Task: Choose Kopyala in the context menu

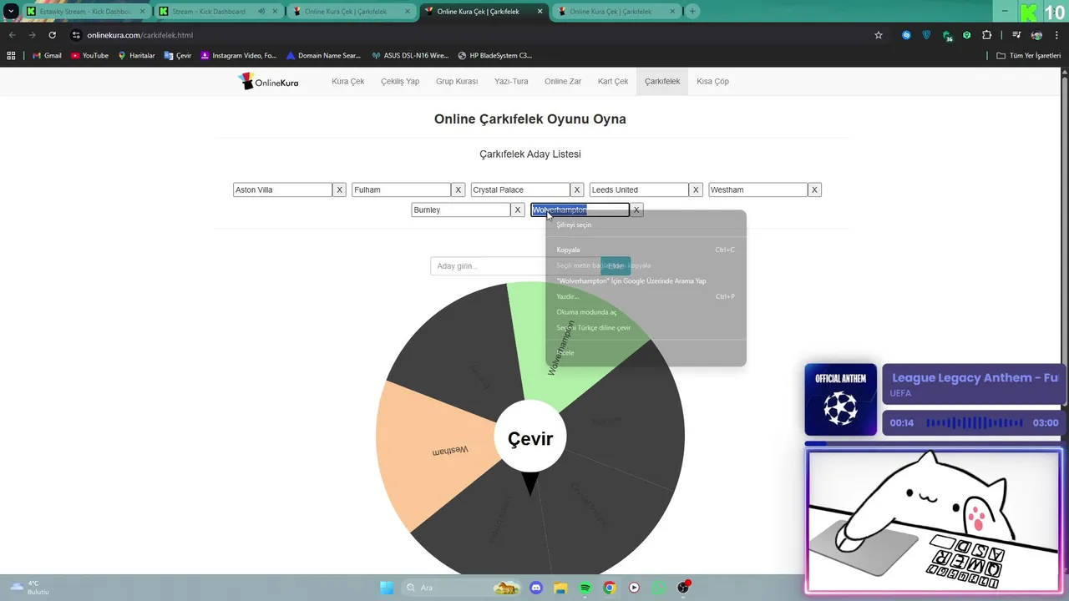Action: (646, 250)
